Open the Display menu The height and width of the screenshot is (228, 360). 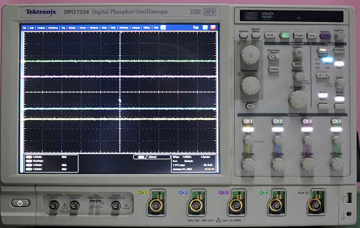click(72, 28)
